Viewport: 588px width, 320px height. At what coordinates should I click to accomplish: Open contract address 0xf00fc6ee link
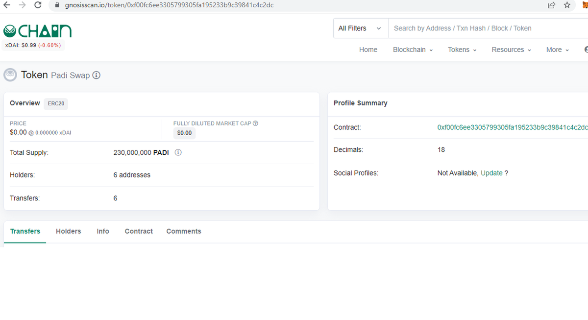coord(513,127)
